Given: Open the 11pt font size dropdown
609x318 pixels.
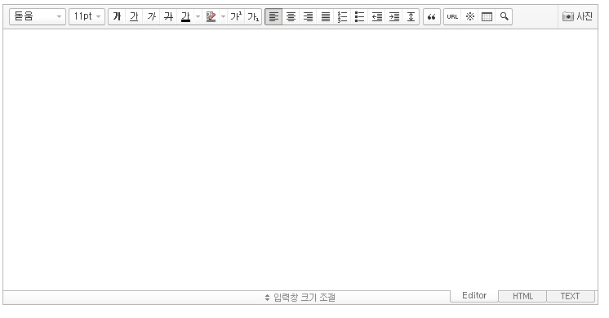Looking at the screenshot, I should (87, 16).
